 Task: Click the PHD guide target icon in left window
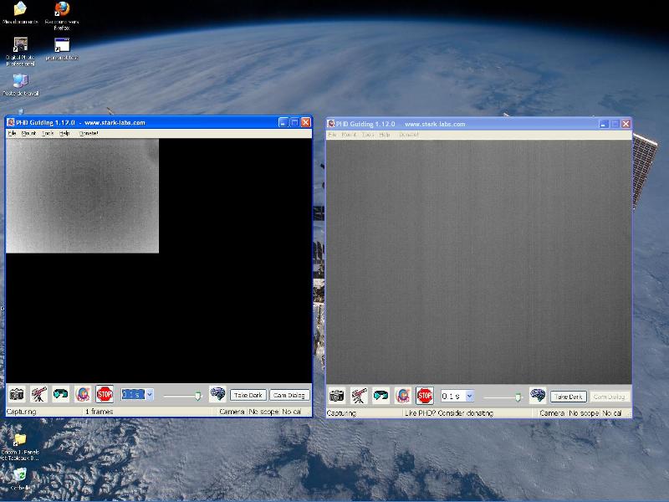[83, 394]
